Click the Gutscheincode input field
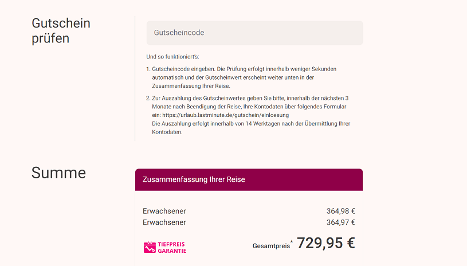467x266 pixels. [254, 33]
